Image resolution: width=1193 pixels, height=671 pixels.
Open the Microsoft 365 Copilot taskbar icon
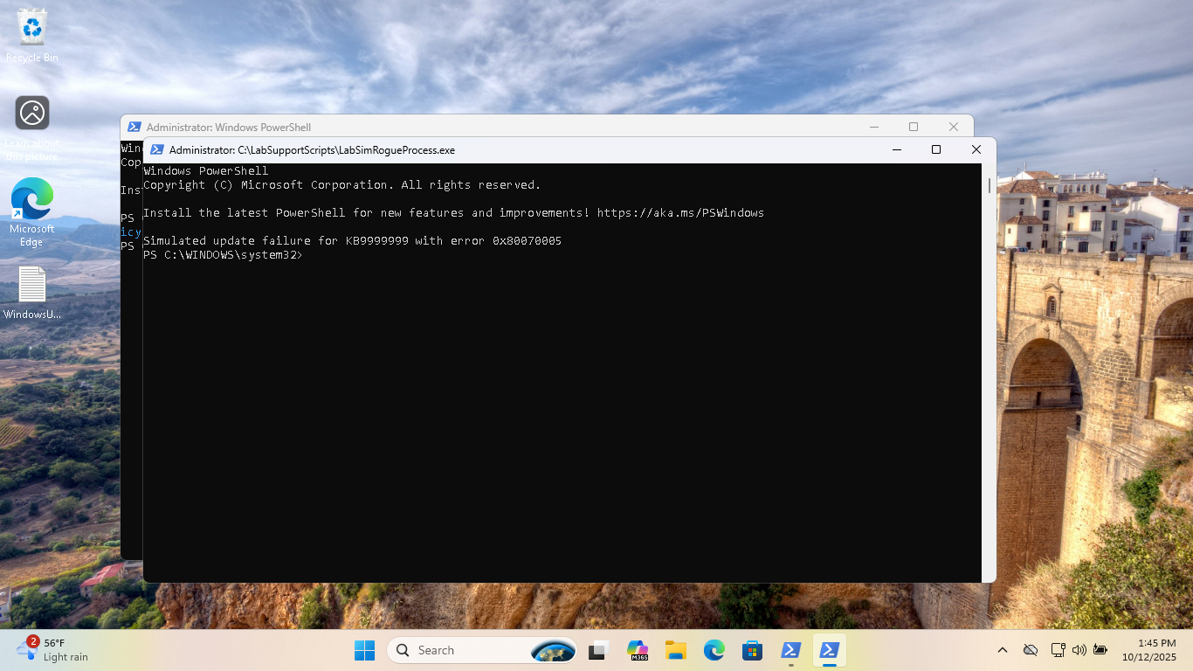(638, 650)
